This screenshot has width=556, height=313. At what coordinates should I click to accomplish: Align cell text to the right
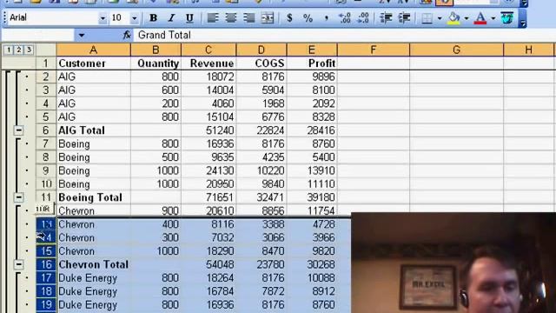coord(249,17)
